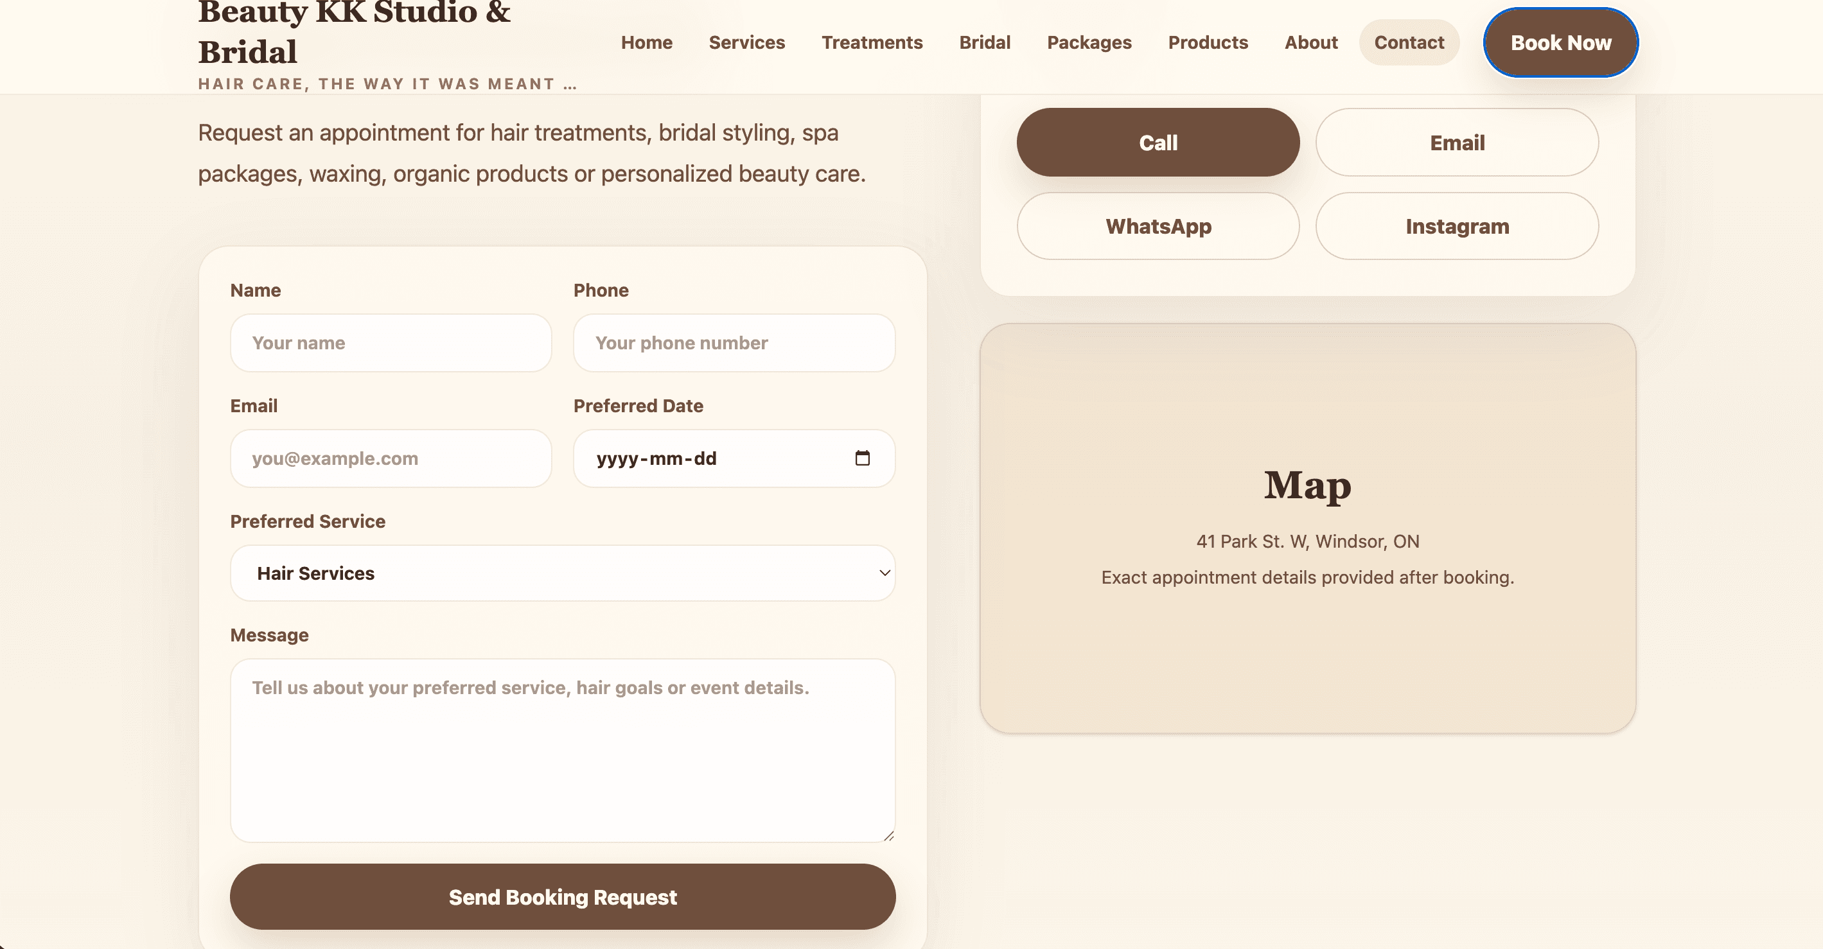Open the About page
1823x949 pixels.
pos(1311,42)
